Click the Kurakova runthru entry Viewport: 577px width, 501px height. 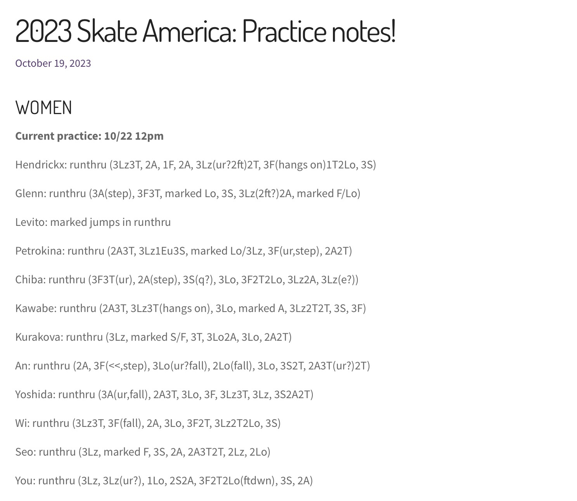coord(154,337)
